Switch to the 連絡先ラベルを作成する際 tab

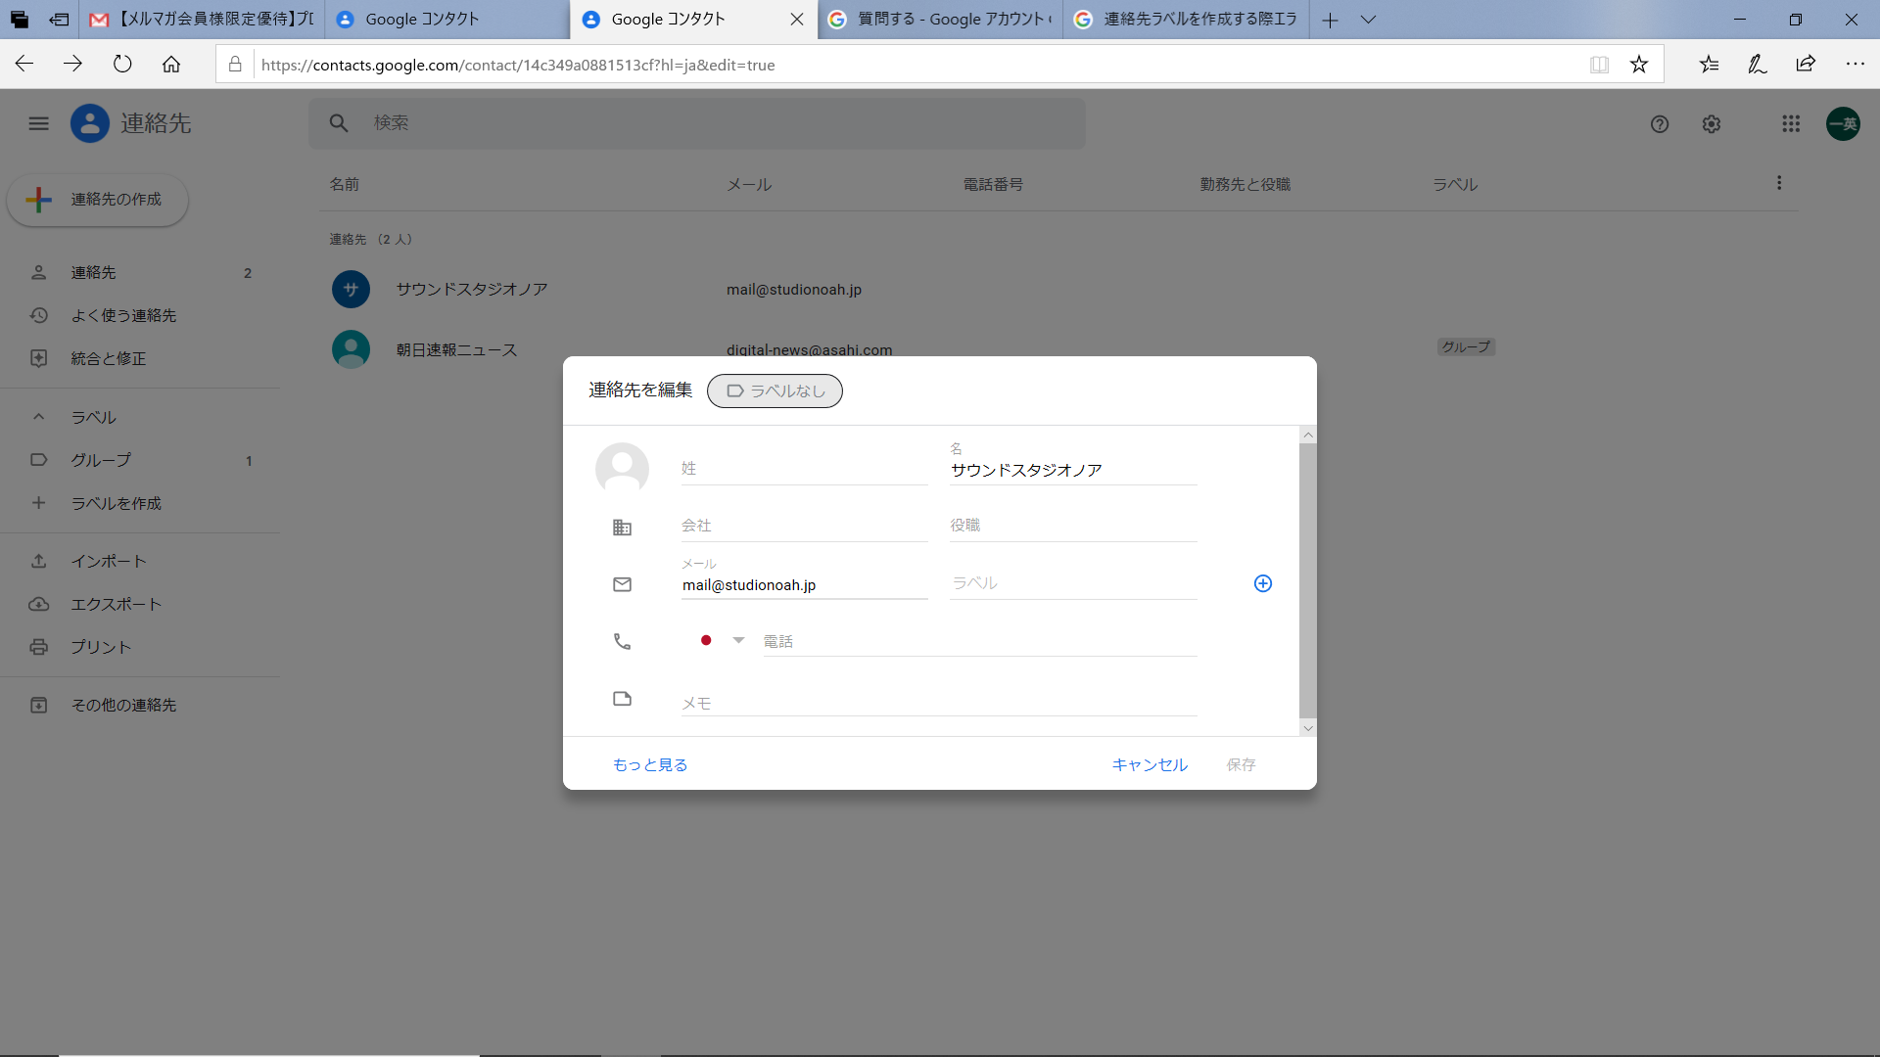tap(1186, 20)
